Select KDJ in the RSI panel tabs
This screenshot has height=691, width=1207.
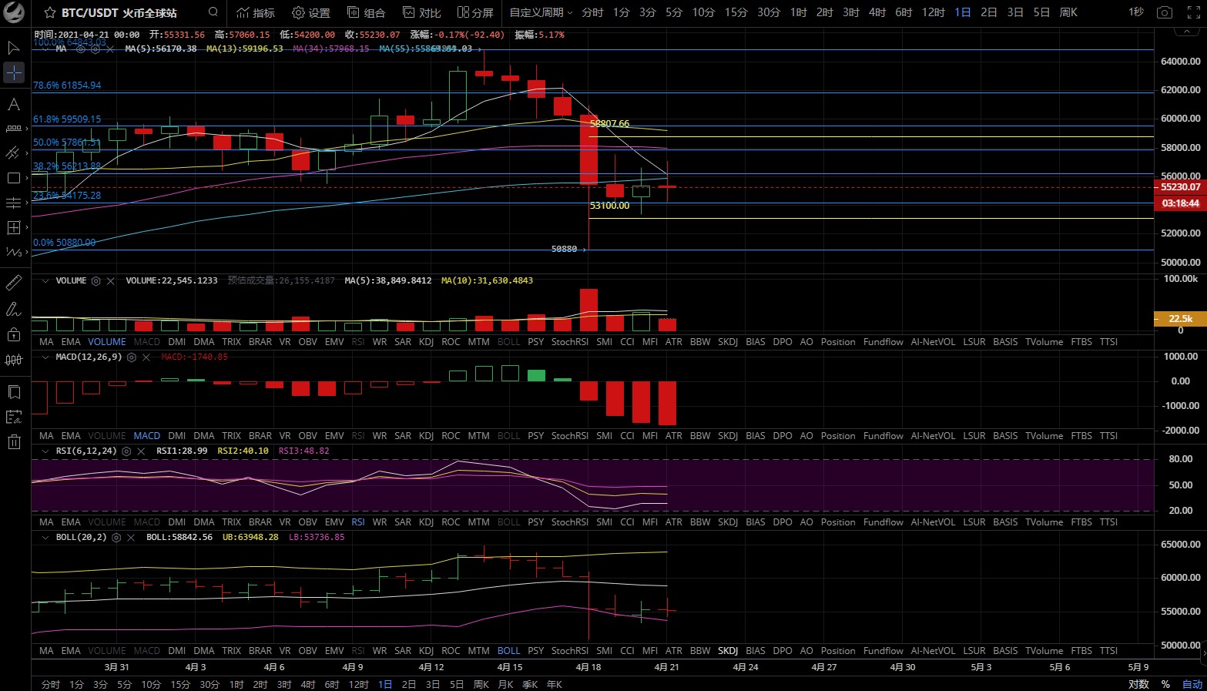(x=426, y=522)
